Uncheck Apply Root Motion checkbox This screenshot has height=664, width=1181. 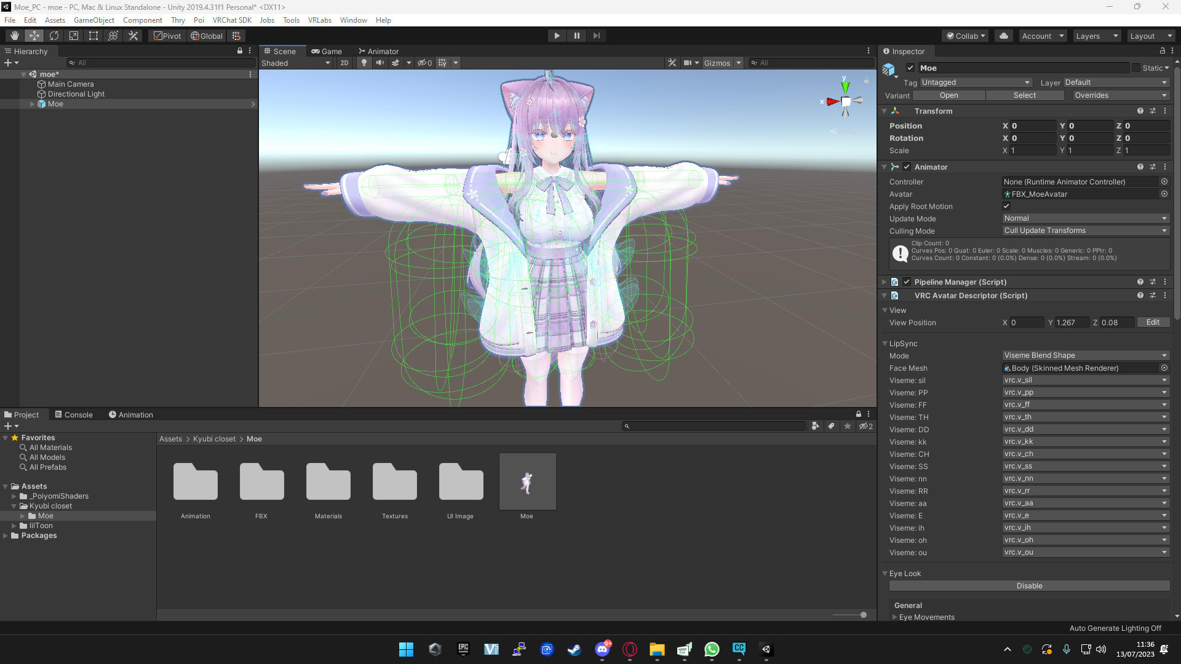point(1006,207)
